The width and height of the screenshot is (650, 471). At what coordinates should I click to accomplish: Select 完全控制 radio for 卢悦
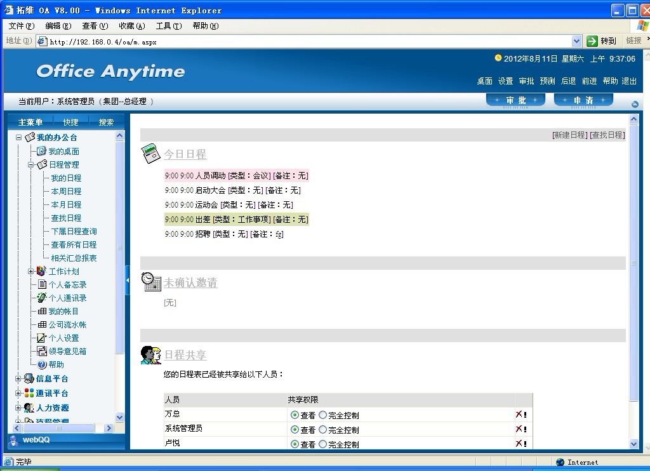(x=323, y=444)
